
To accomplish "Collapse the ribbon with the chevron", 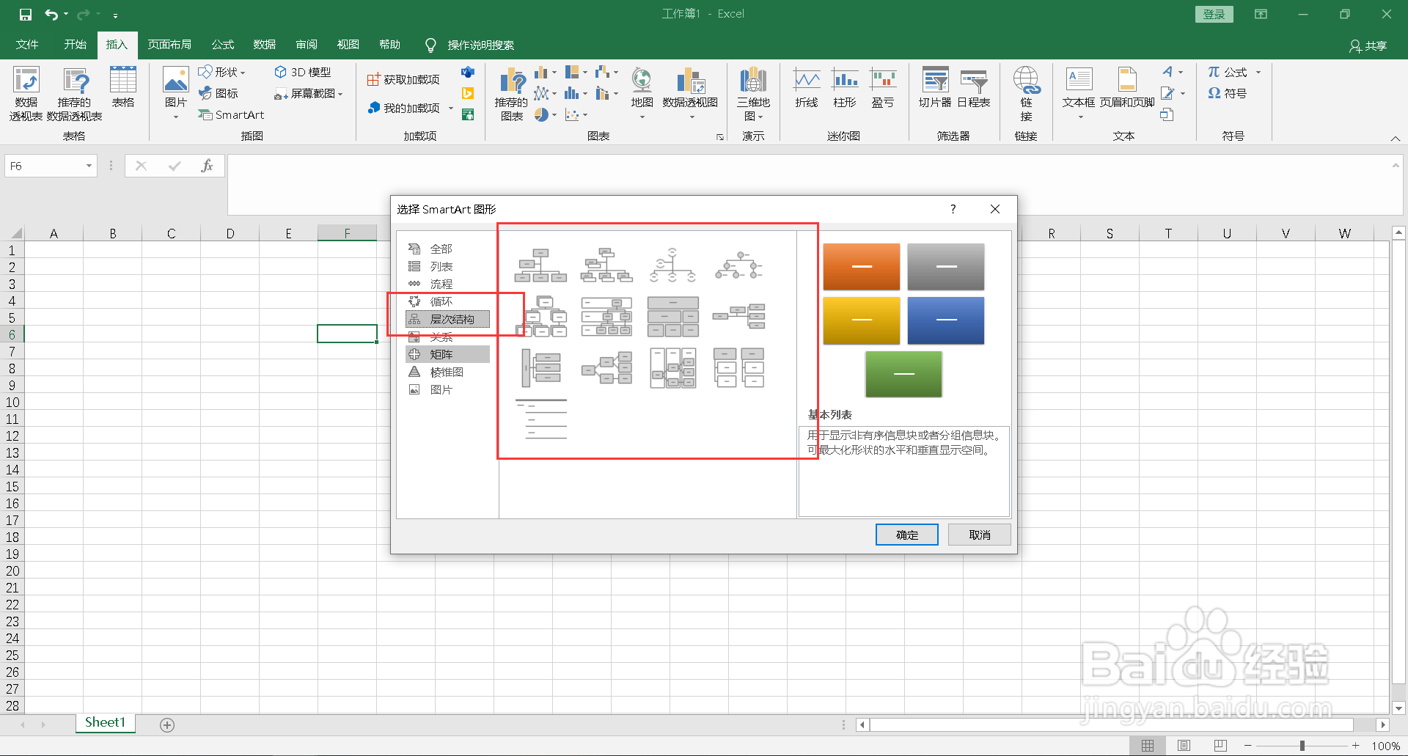I will pyautogui.click(x=1395, y=138).
